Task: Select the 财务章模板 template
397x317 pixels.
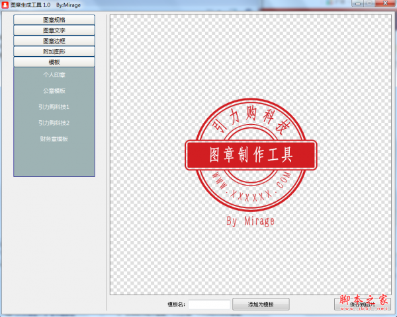Action: click(x=54, y=139)
